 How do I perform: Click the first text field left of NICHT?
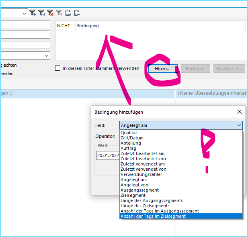click(x=25, y=24)
